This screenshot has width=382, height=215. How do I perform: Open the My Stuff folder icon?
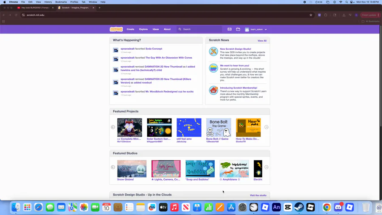tap(238, 29)
